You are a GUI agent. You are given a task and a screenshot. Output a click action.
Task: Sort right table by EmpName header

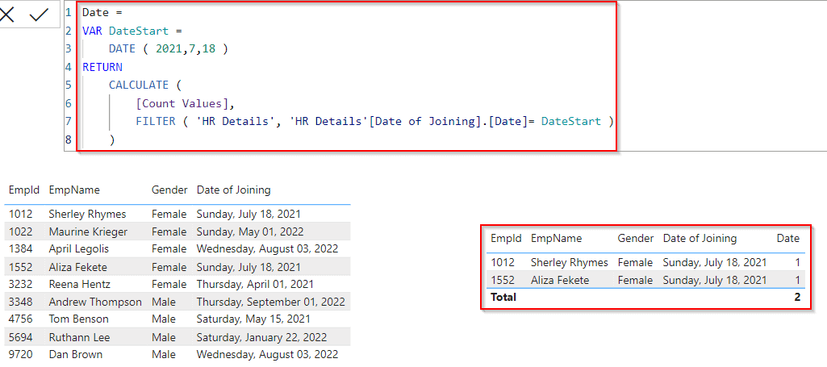click(557, 238)
